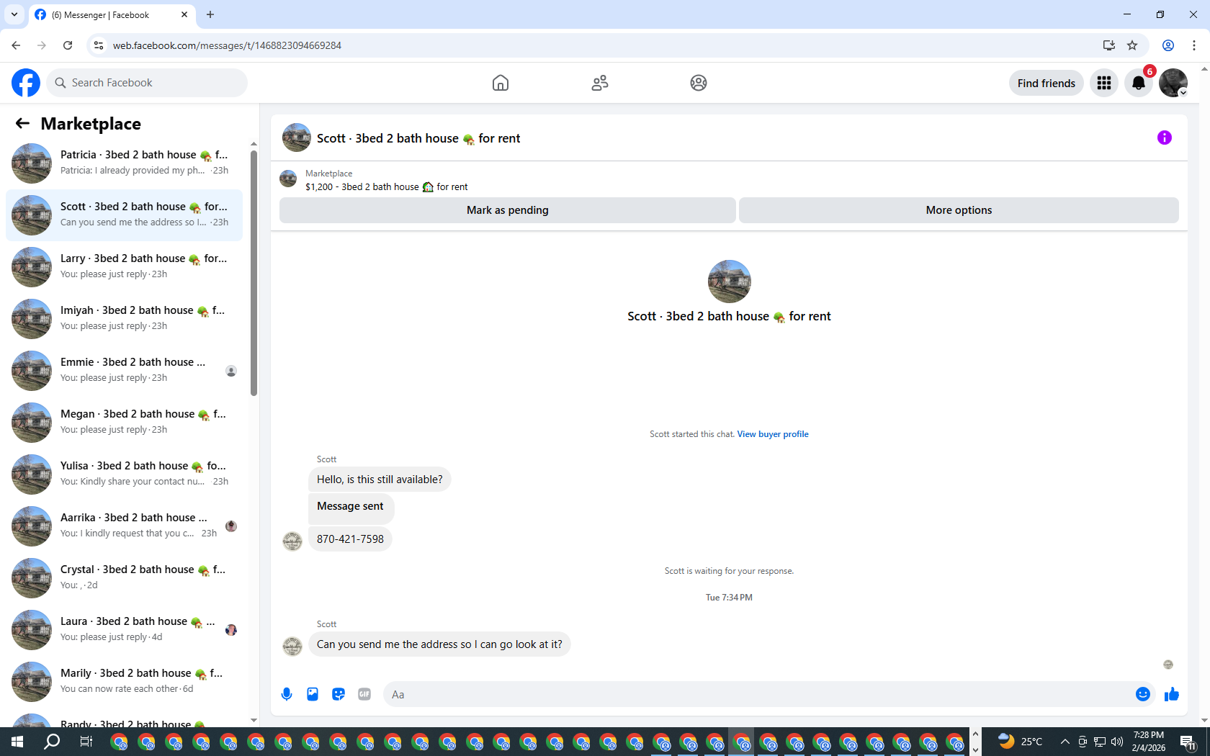View site information icon in address bar
Viewport: 1210px width, 756px height.
point(99,45)
